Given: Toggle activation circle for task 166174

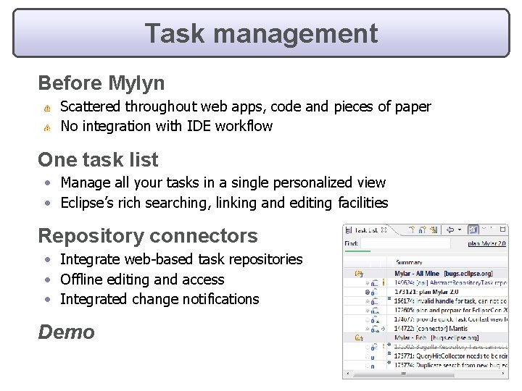Looking at the screenshot, I should tap(367, 301).
